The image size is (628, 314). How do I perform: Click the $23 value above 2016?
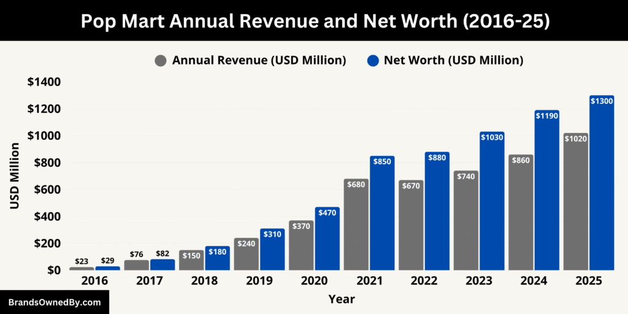tap(82, 261)
